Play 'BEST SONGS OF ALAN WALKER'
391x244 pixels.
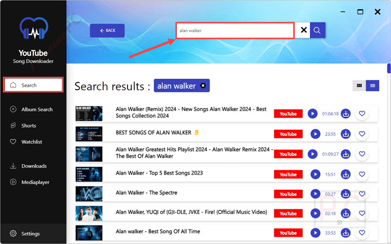coord(315,134)
